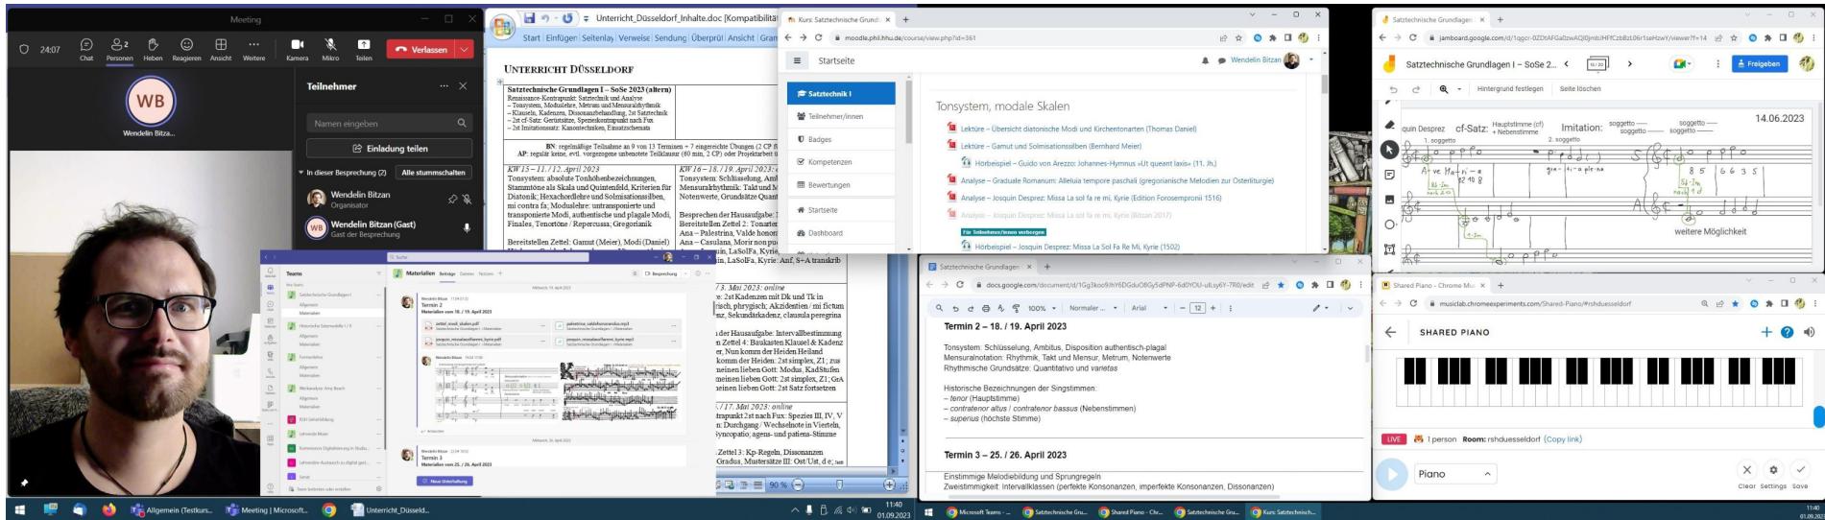Click the Office button in Word
The width and height of the screenshot is (1825, 520).
[x=502, y=28]
